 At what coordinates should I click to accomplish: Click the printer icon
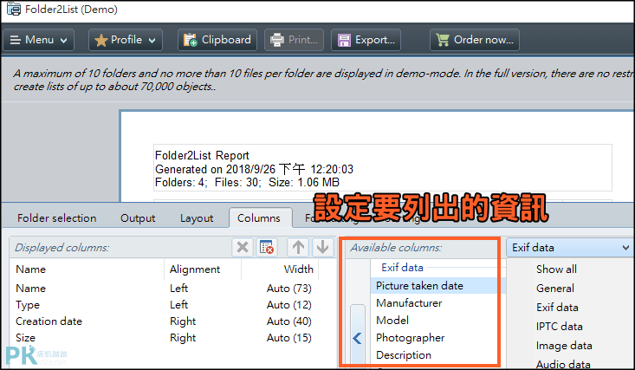pos(277,40)
